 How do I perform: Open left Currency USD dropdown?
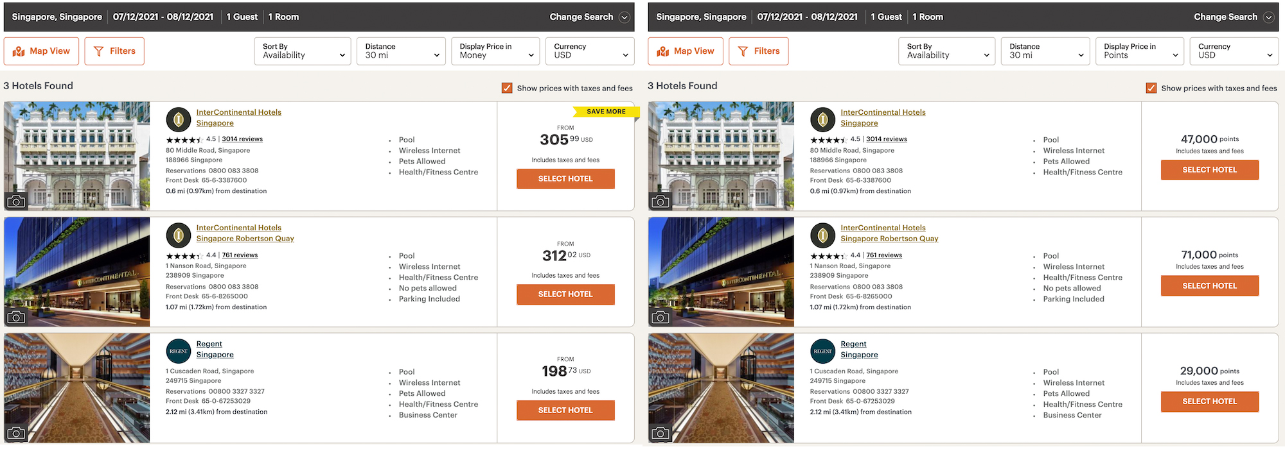coord(589,51)
